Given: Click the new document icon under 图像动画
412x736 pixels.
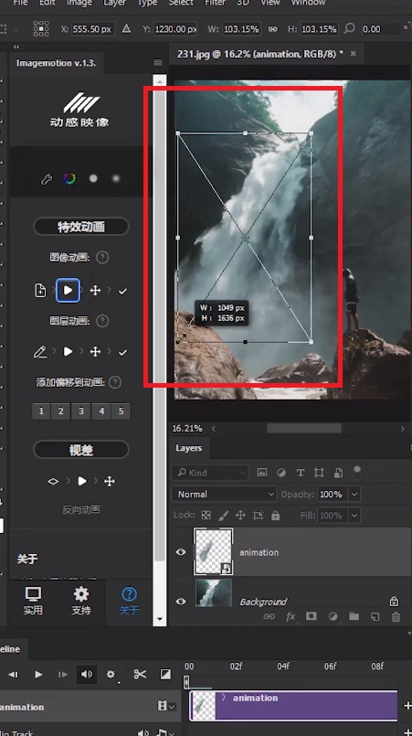Looking at the screenshot, I should [41, 291].
